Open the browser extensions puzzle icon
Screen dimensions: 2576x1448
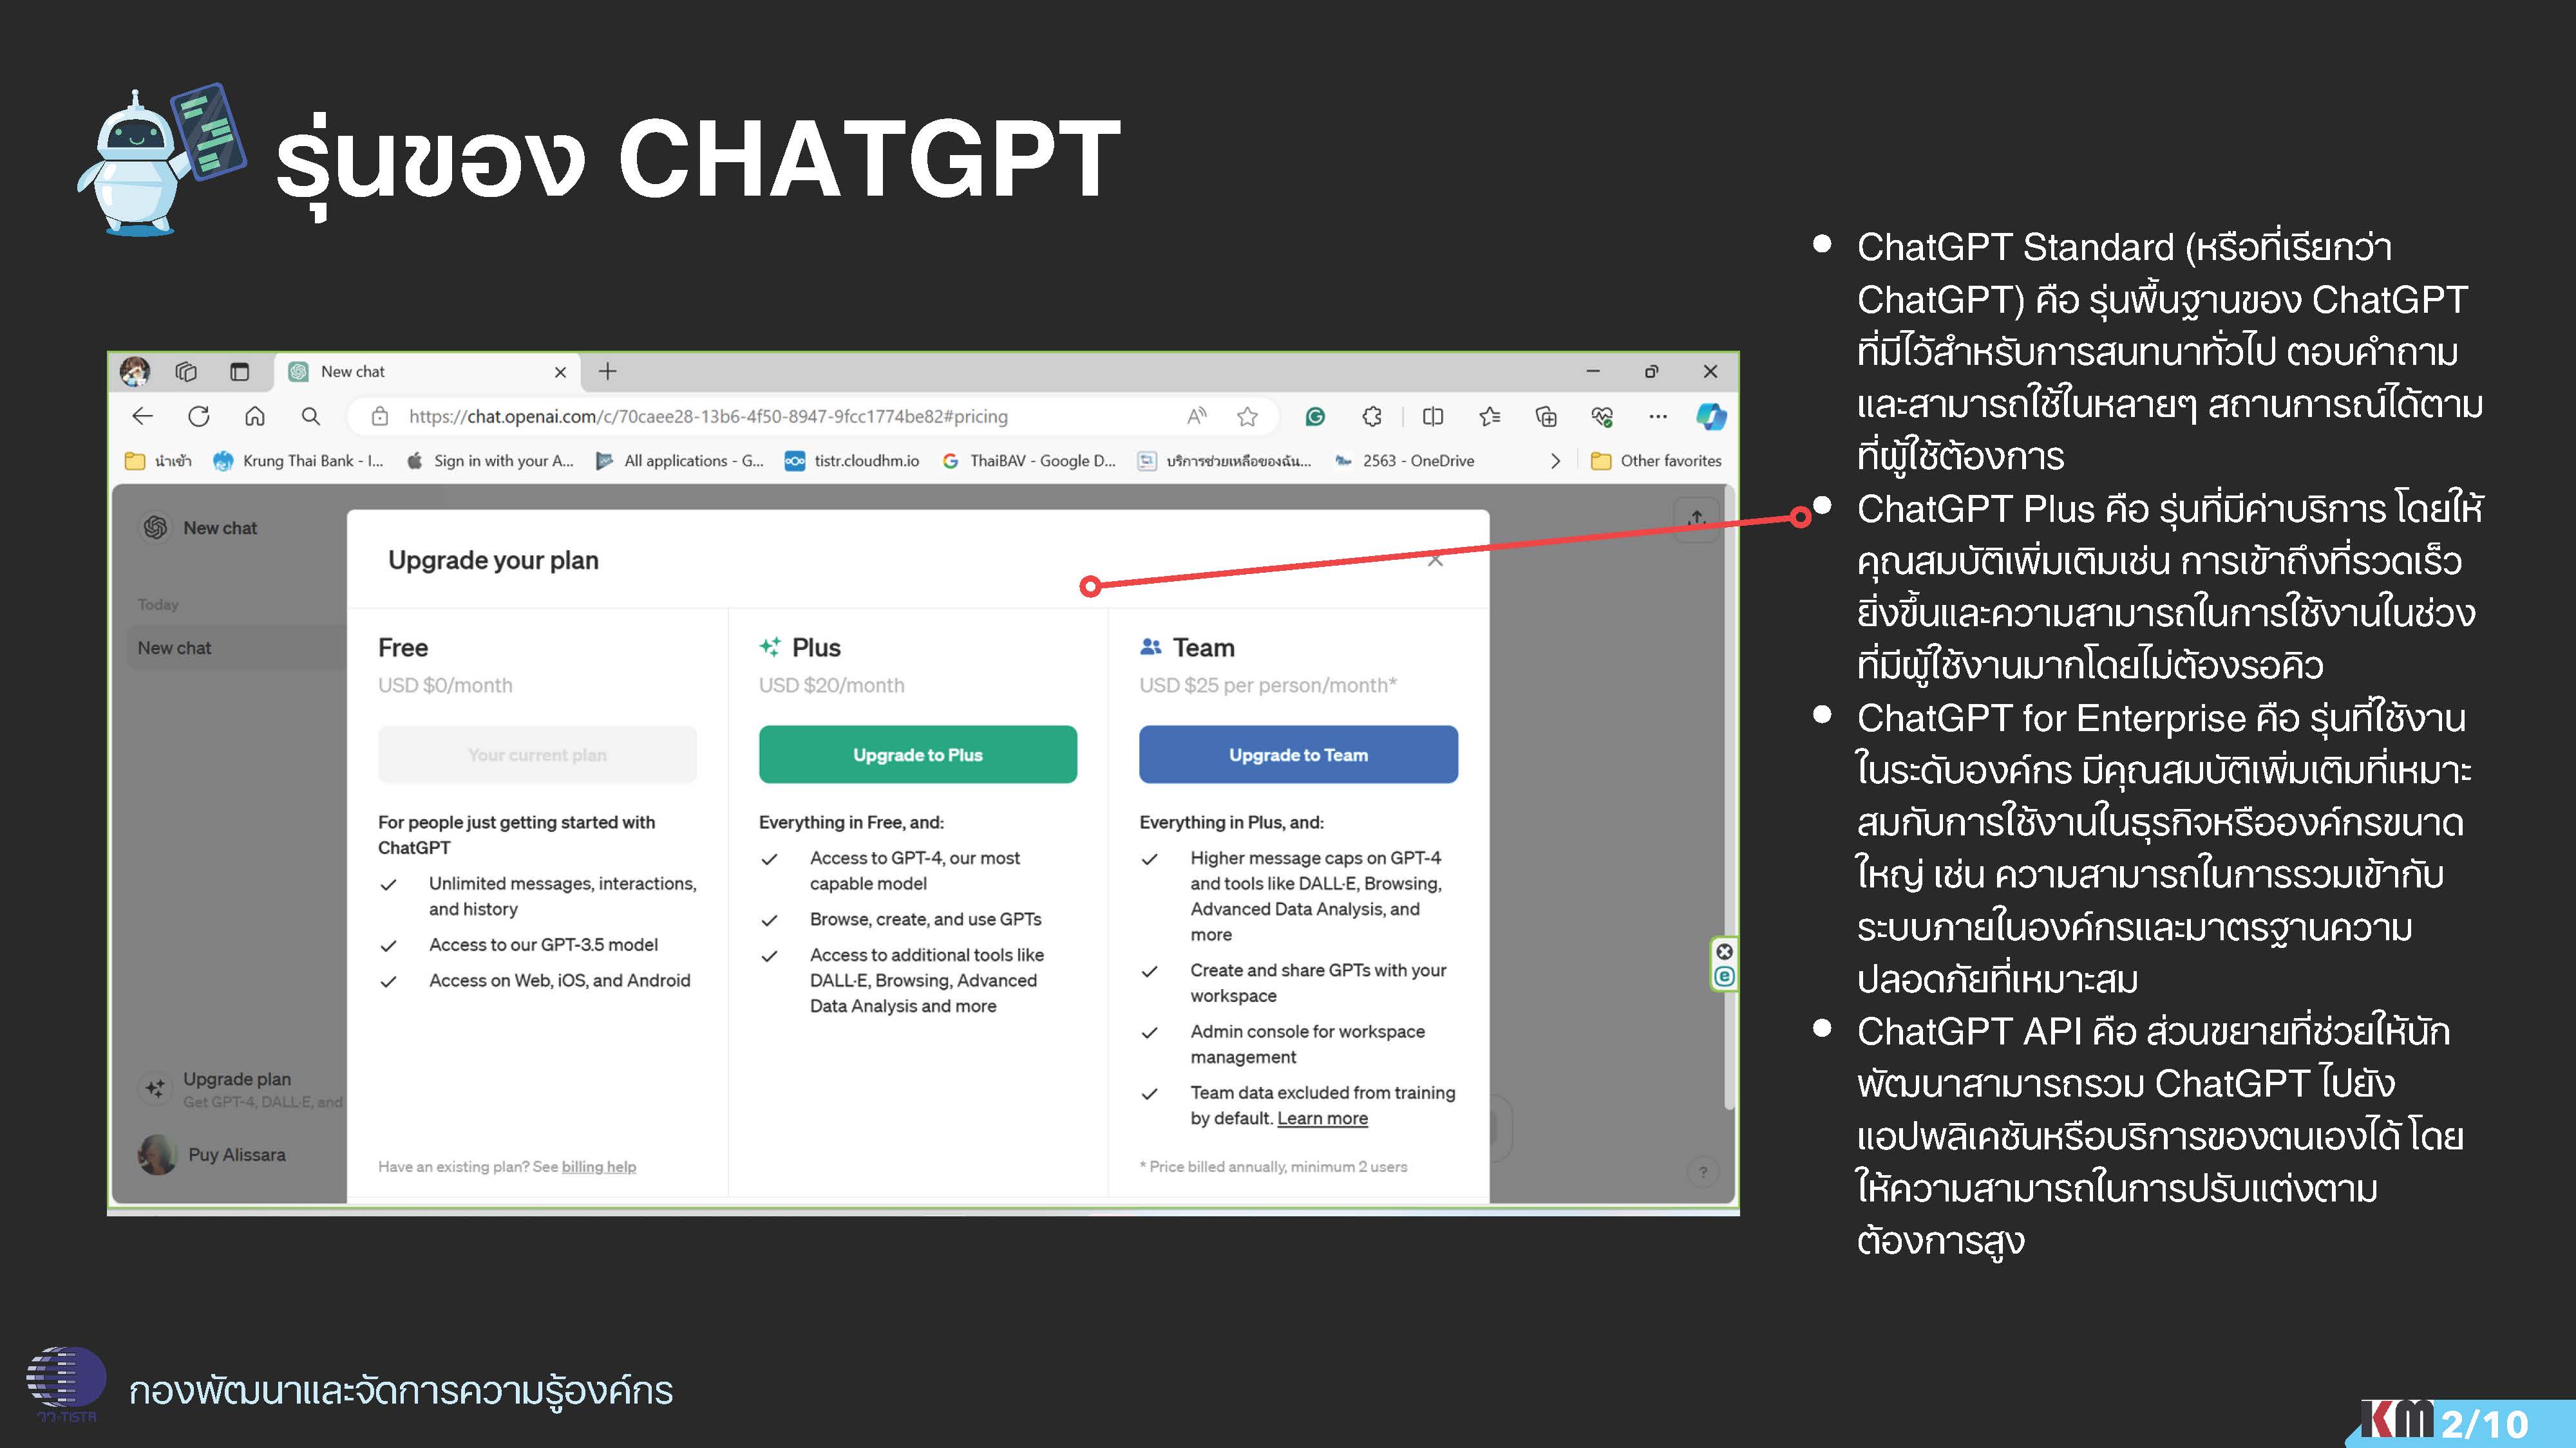(x=1372, y=416)
